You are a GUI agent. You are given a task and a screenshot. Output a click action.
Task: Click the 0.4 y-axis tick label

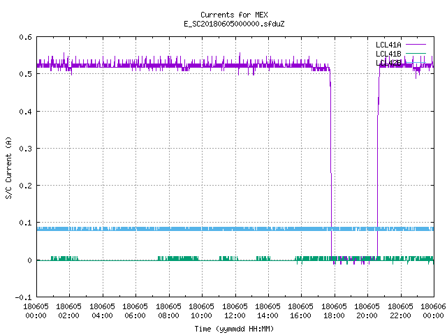[25, 112]
